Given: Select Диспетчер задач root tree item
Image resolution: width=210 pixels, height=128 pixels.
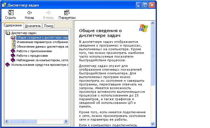Looking at the screenshot, I should pyautogui.click(x=24, y=33).
